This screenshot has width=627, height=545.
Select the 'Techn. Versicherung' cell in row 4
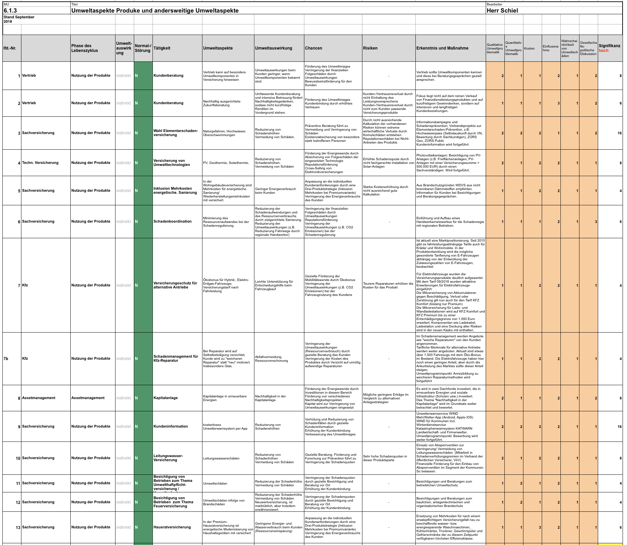(x=40, y=163)
